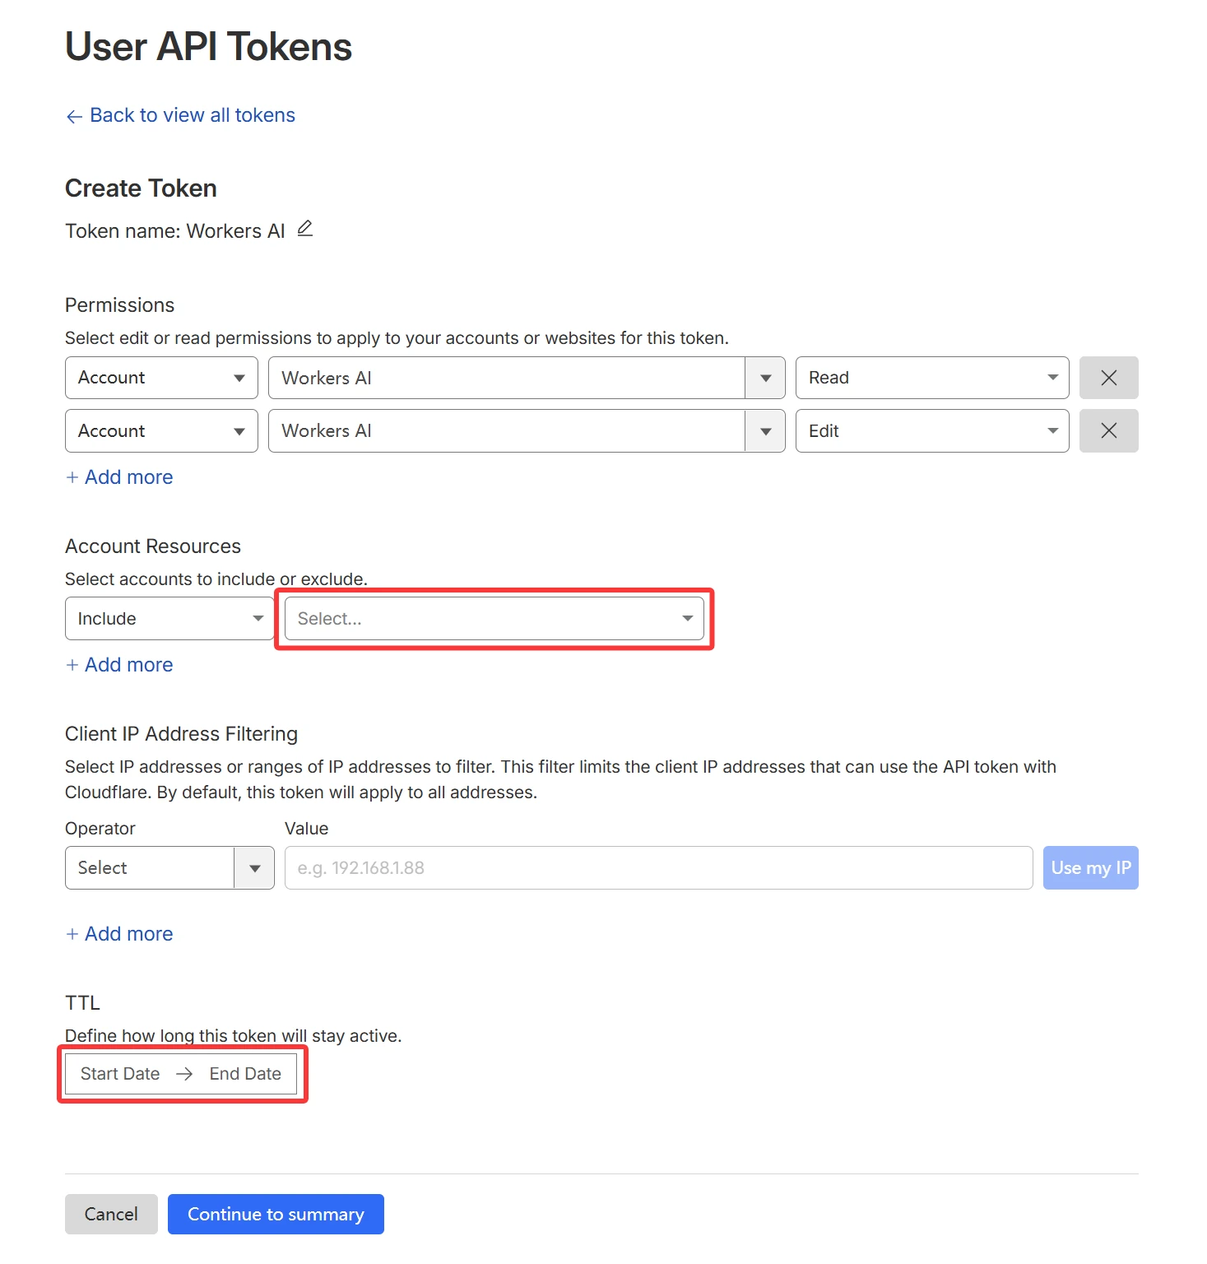Open the IP filter Operator dropdown
The width and height of the screenshot is (1207, 1264).
click(169, 868)
